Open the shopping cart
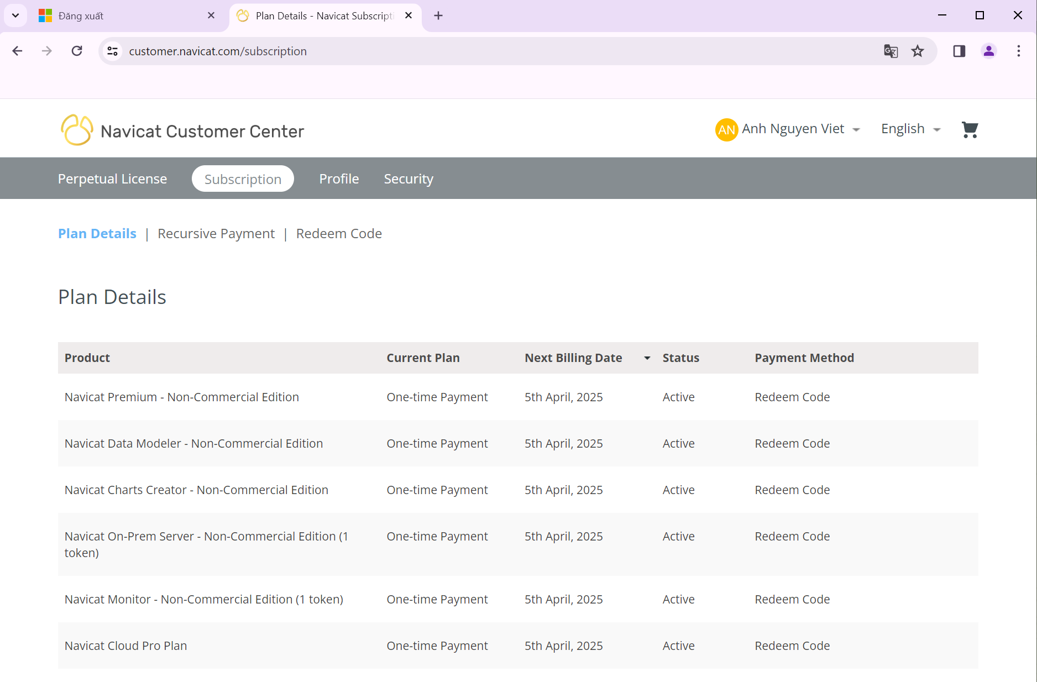 [970, 129]
